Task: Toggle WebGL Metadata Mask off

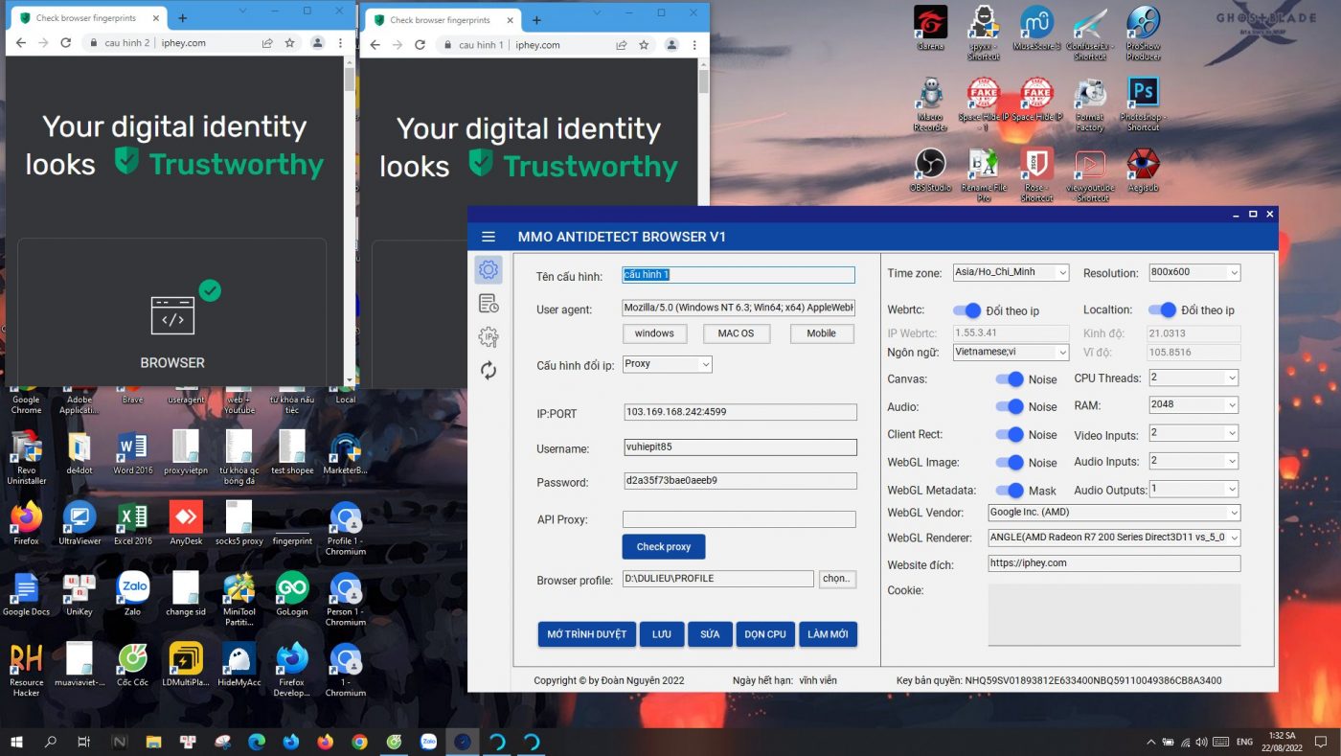Action: [x=1011, y=491]
